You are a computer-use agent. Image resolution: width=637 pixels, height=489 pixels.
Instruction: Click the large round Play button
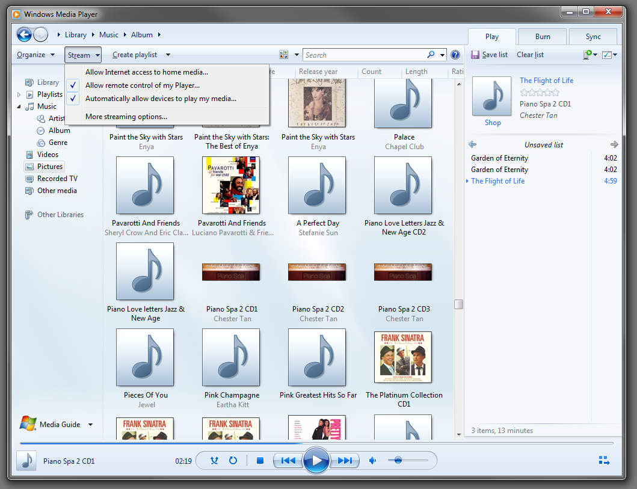pos(316,460)
